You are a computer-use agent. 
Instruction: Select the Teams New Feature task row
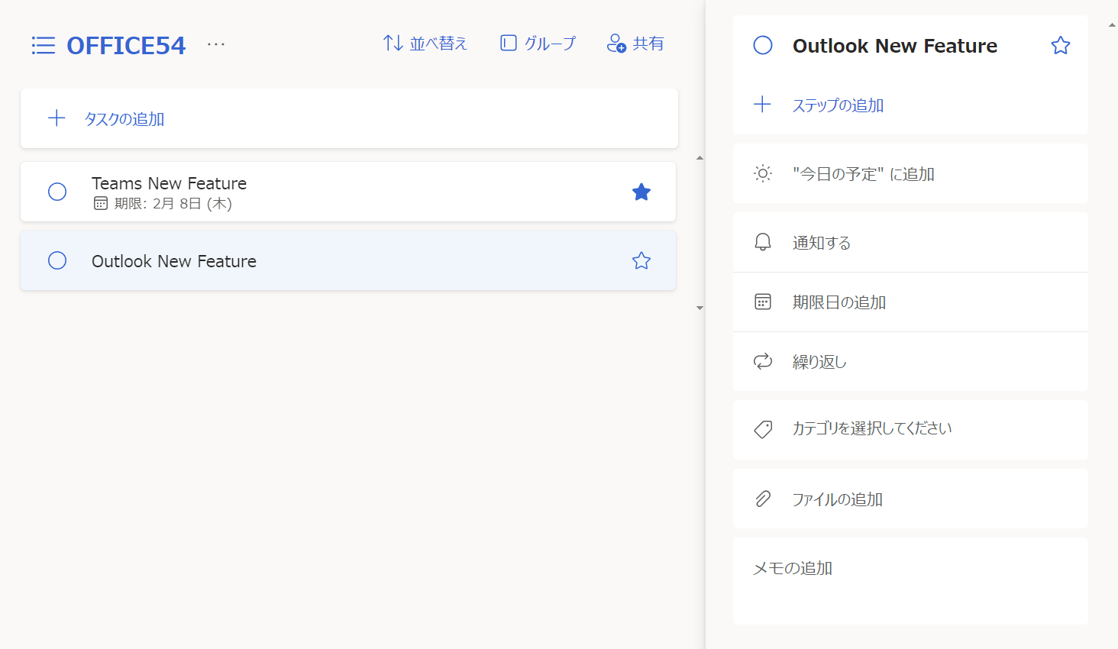point(348,192)
